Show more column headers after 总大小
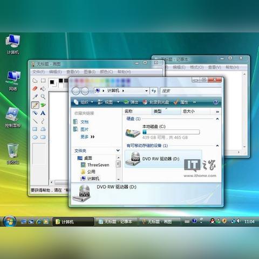 (x=217, y=112)
